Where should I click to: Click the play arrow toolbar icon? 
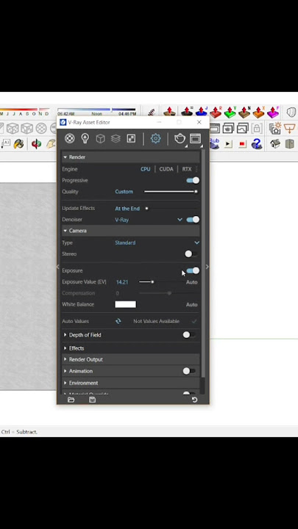tap(228, 144)
